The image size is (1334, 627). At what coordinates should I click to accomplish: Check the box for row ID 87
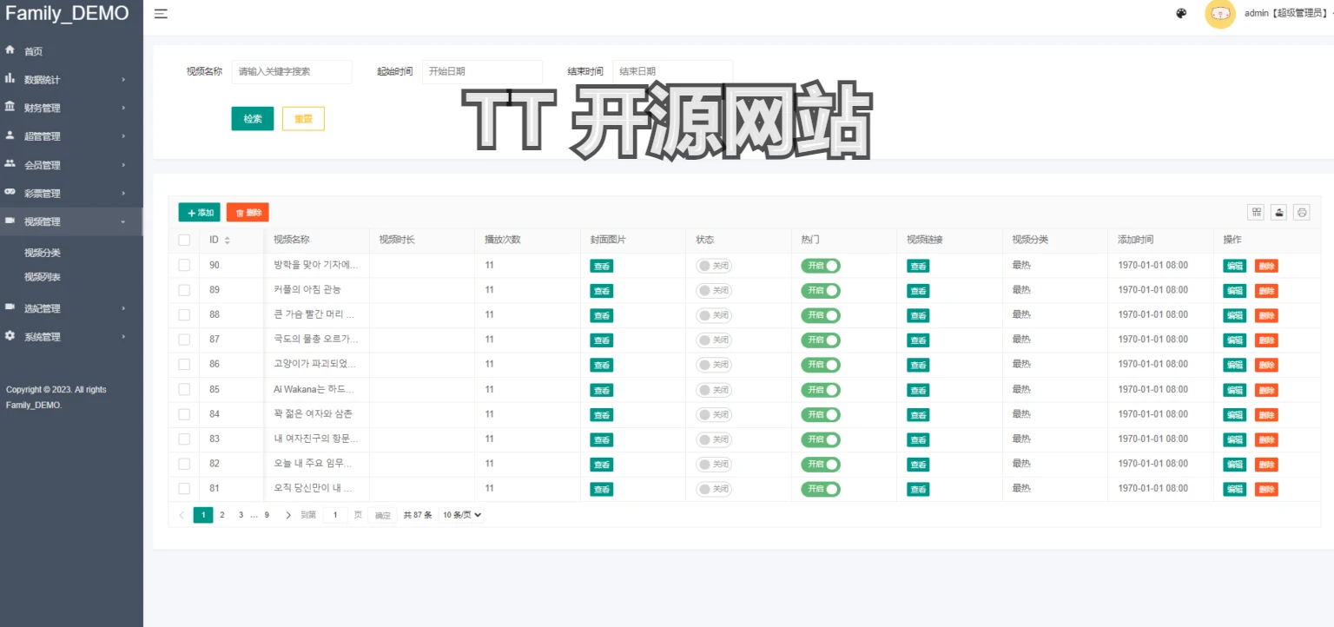pos(184,340)
